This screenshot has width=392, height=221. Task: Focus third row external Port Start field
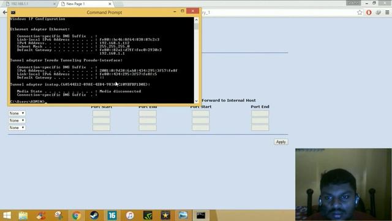click(x=101, y=128)
